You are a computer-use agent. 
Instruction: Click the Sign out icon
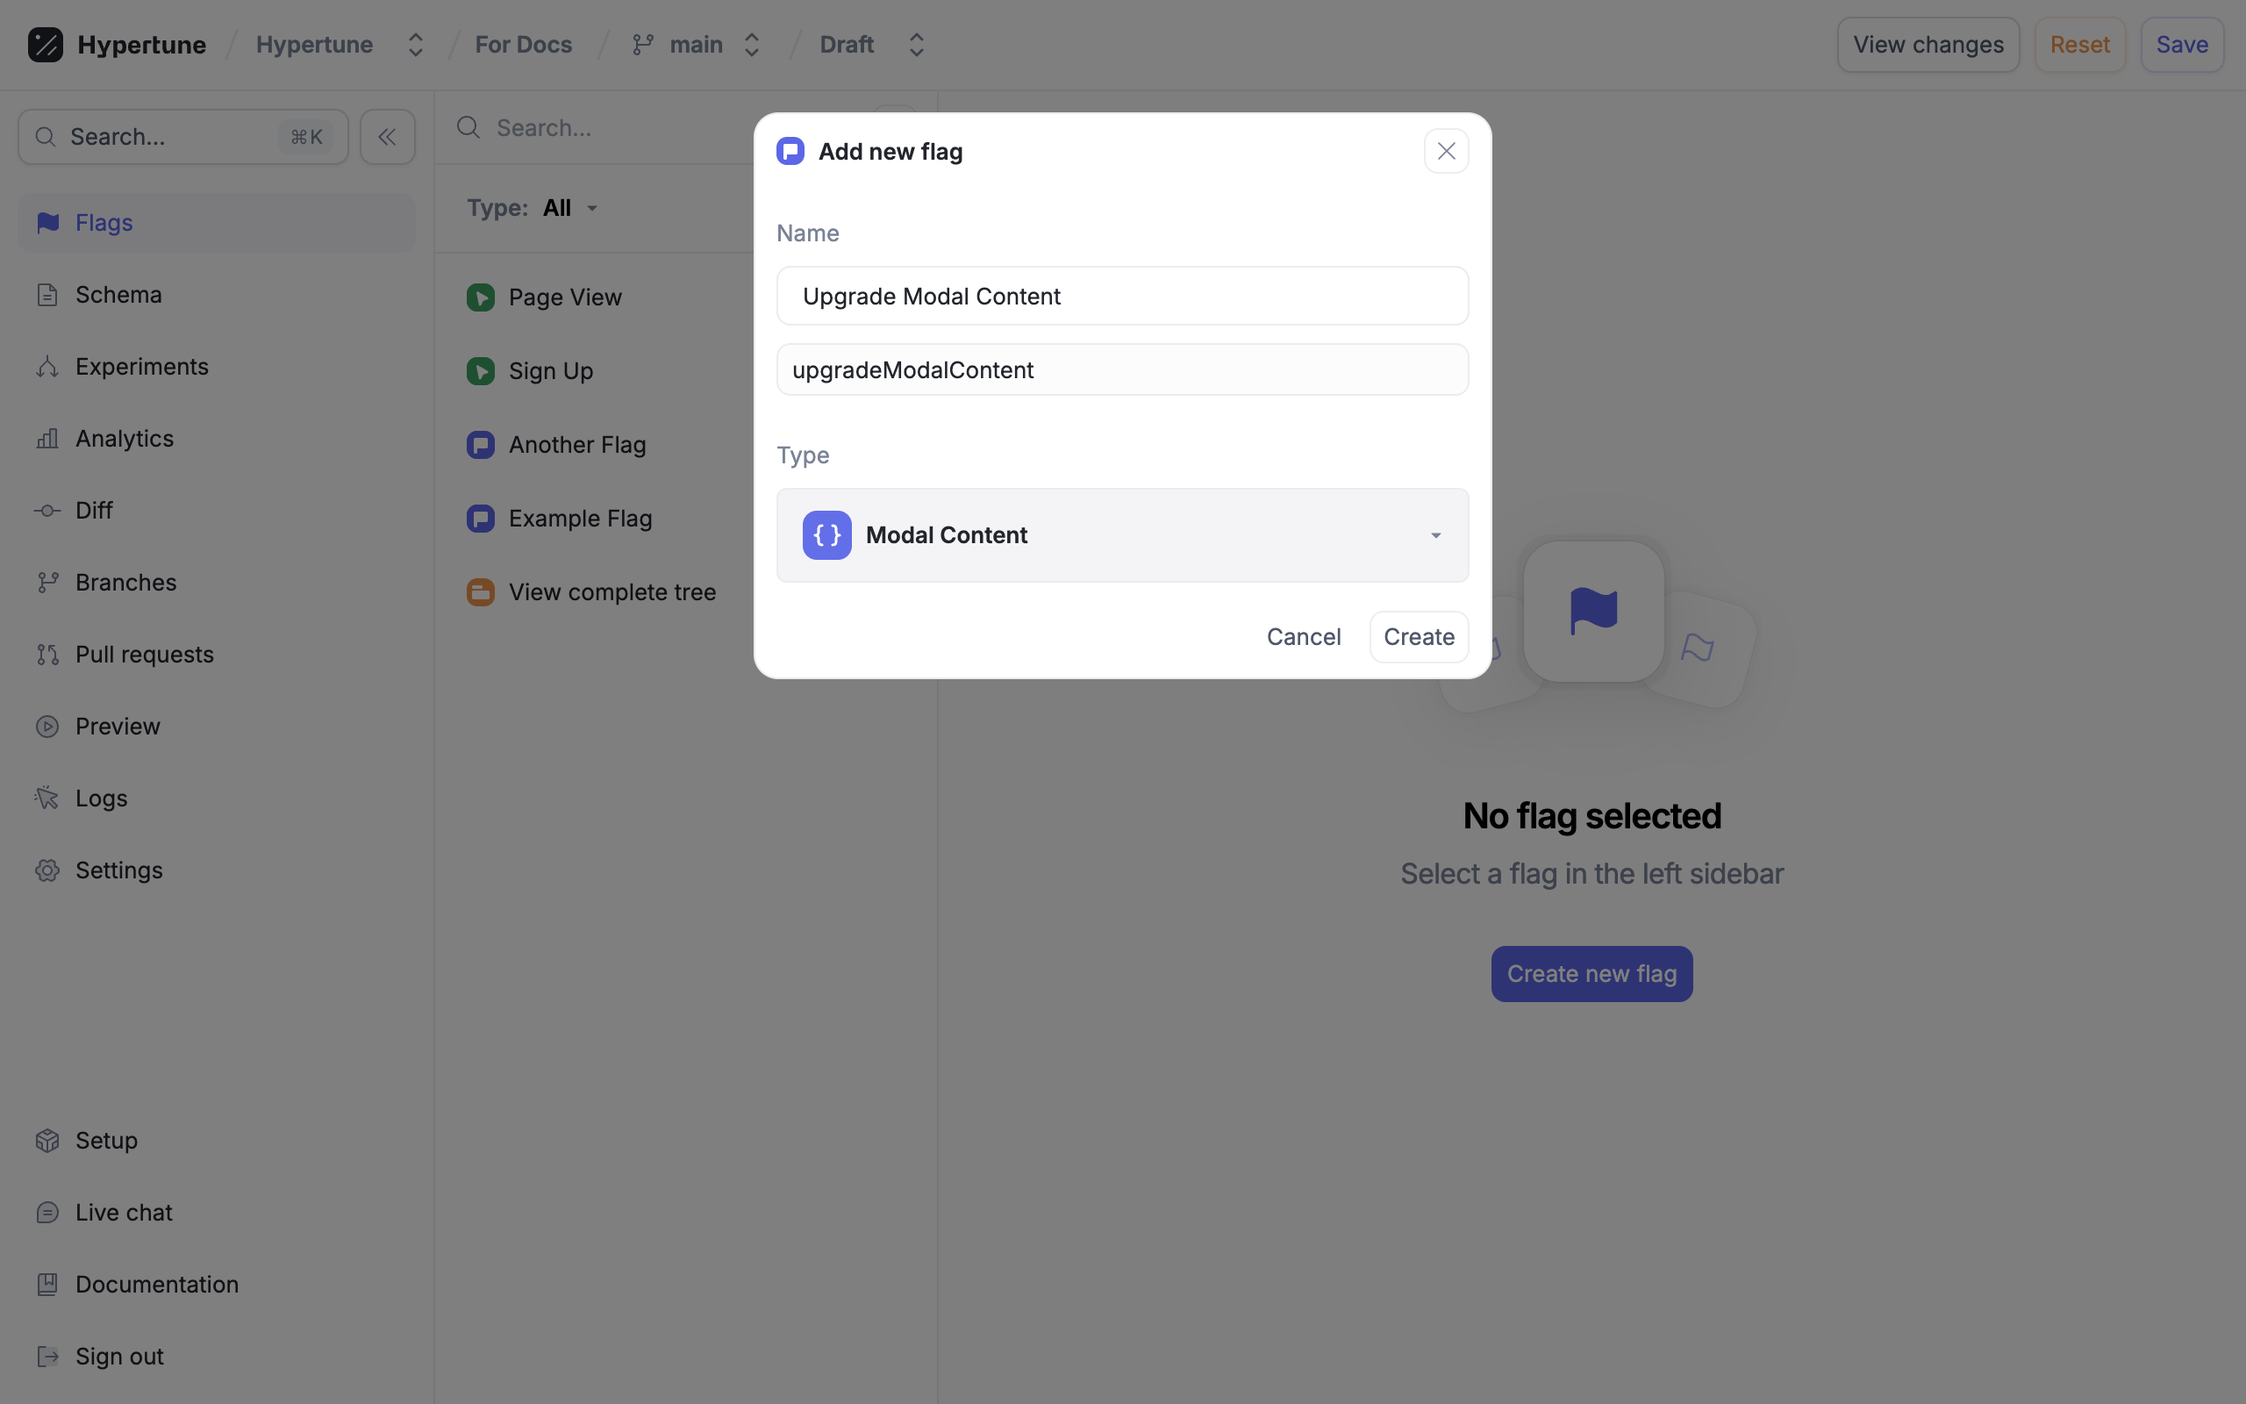pos(47,1357)
